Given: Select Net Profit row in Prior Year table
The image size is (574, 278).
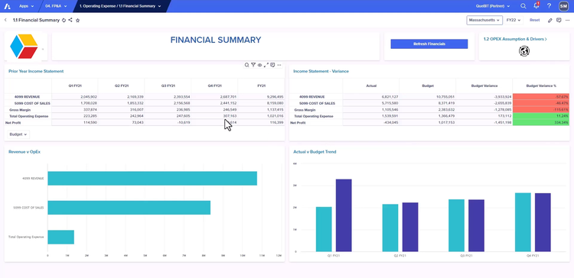Looking at the screenshot, I should (x=144, y=123).
